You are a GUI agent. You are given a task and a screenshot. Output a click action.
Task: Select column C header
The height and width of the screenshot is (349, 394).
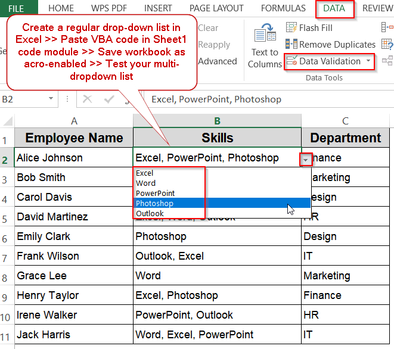tap(346, 120)
